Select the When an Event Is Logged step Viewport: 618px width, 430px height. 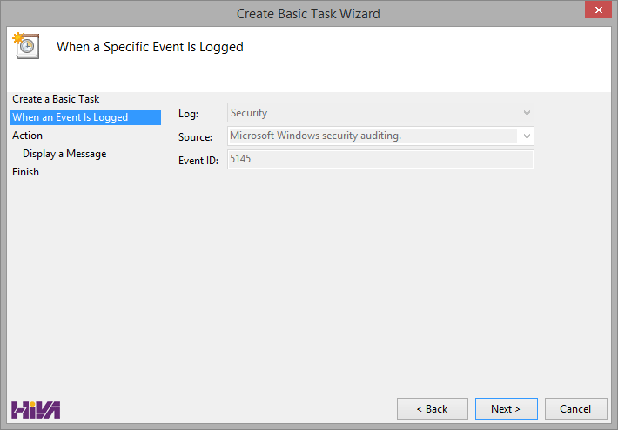click(70, 117)
